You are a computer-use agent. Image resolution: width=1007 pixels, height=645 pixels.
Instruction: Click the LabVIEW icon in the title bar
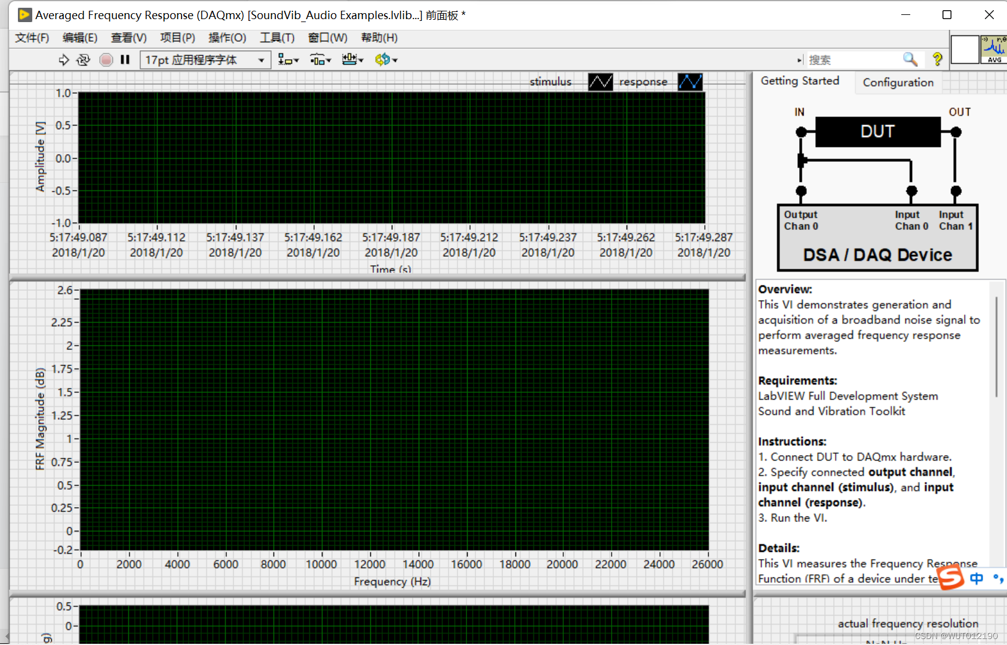pos(24,15)
